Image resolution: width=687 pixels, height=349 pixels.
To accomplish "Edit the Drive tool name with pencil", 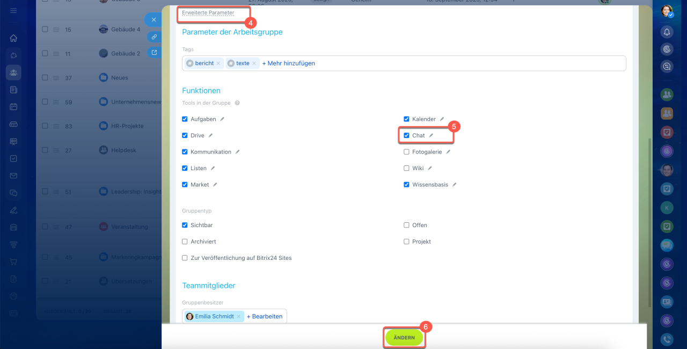I will click(x=210, y=135).
